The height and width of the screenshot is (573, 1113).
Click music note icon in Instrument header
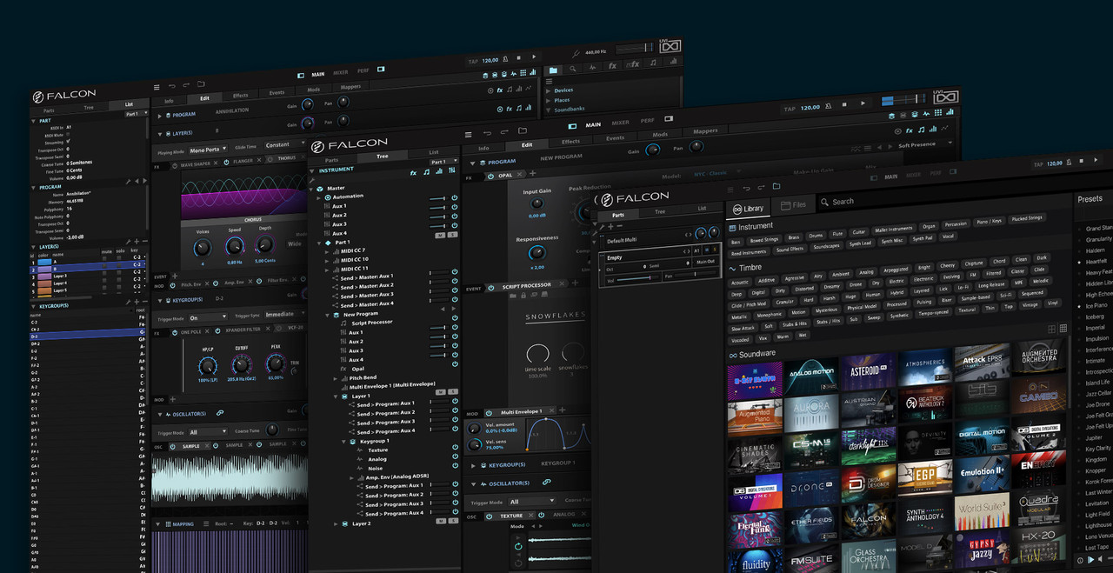[x=426, y=172]
